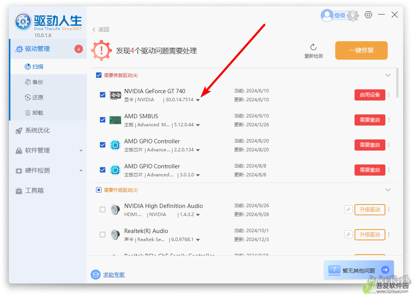
Task: Uncheck AMD GPIO Controller 3.0.3.0 checkbox
Action: 103,170
